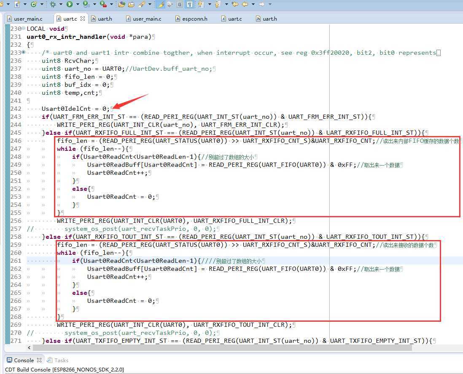Image resolution: width=463 pixels, height=374 pixels.
Task: Click the commented system_os_post line 257
Action: pos(122,229)
